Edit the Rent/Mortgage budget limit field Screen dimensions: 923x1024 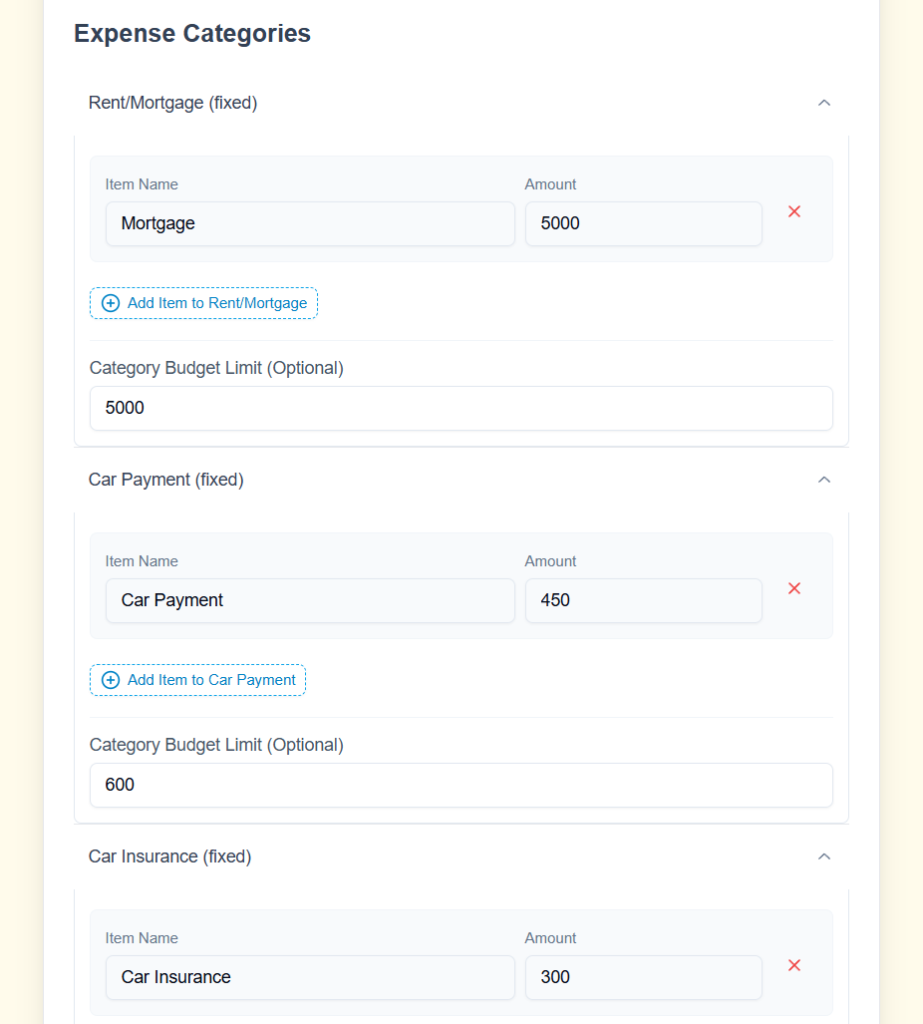point(461,408)
